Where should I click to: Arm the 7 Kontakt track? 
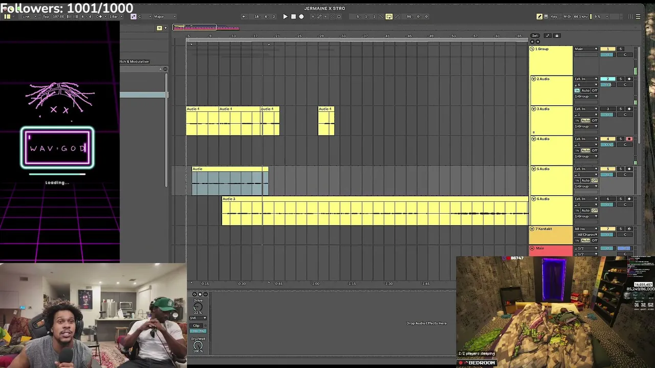coord(629,229)
